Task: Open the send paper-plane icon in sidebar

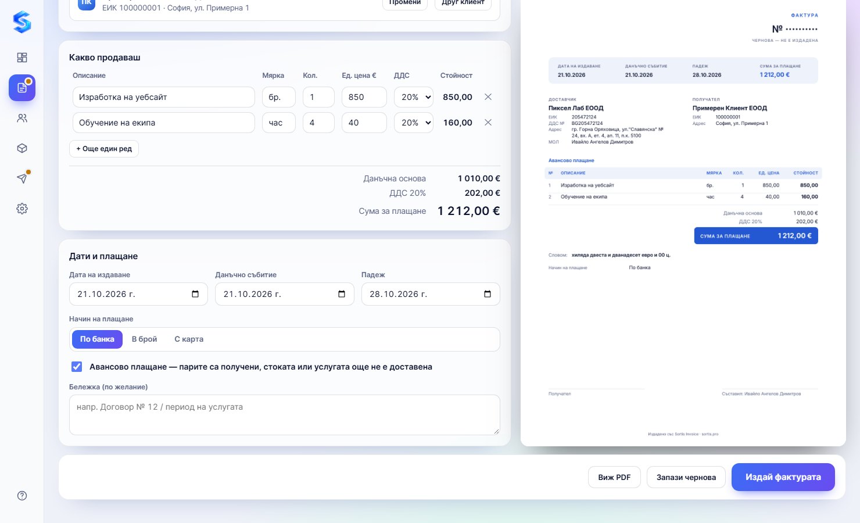Action: pos(22,178)
